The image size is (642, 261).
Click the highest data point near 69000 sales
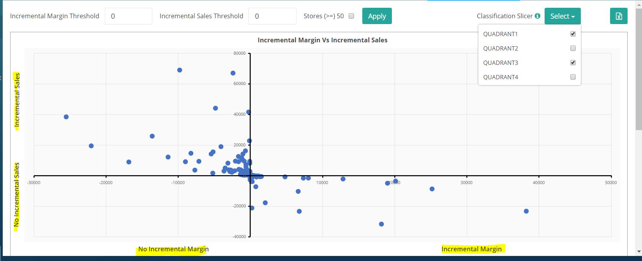[x=180, y=70]
